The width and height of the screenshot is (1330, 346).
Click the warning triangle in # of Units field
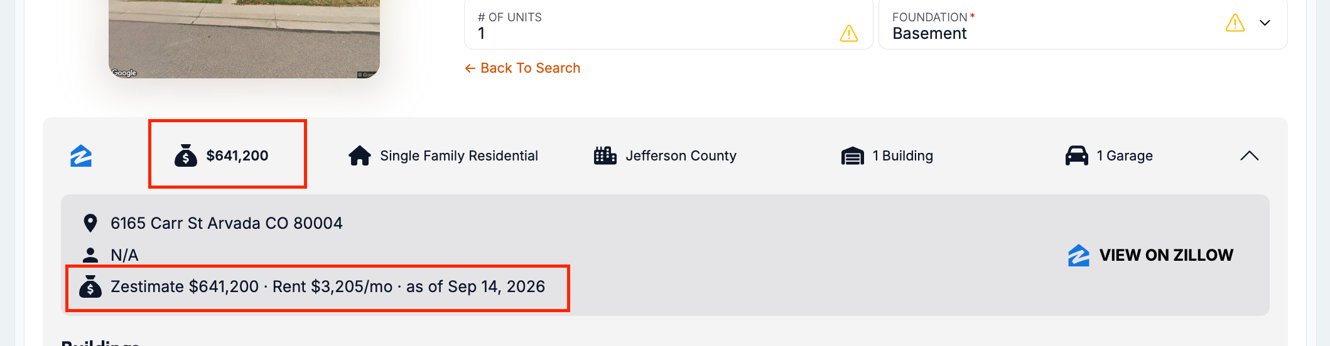click(x=849, y=33)
